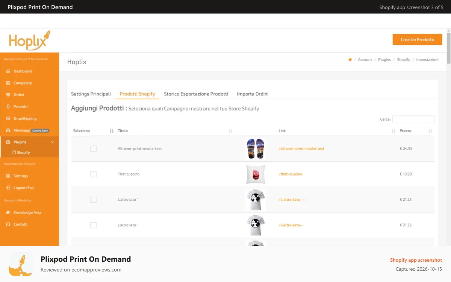Click the Messaggi person icon

point(8,130)
